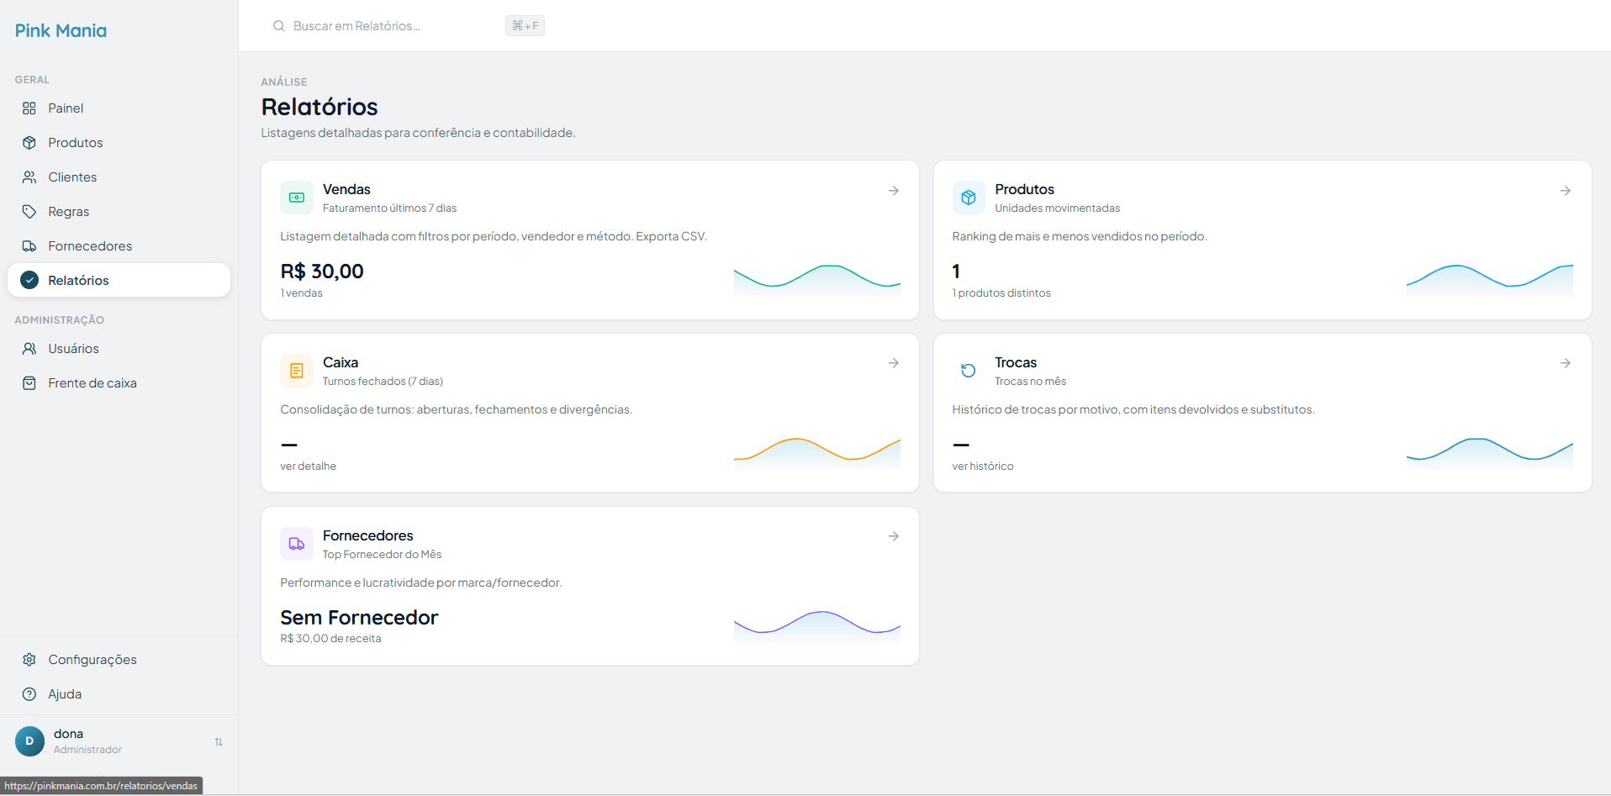Open Regras from the sidebar menu
1611x796 pixels.
point(119,212)
